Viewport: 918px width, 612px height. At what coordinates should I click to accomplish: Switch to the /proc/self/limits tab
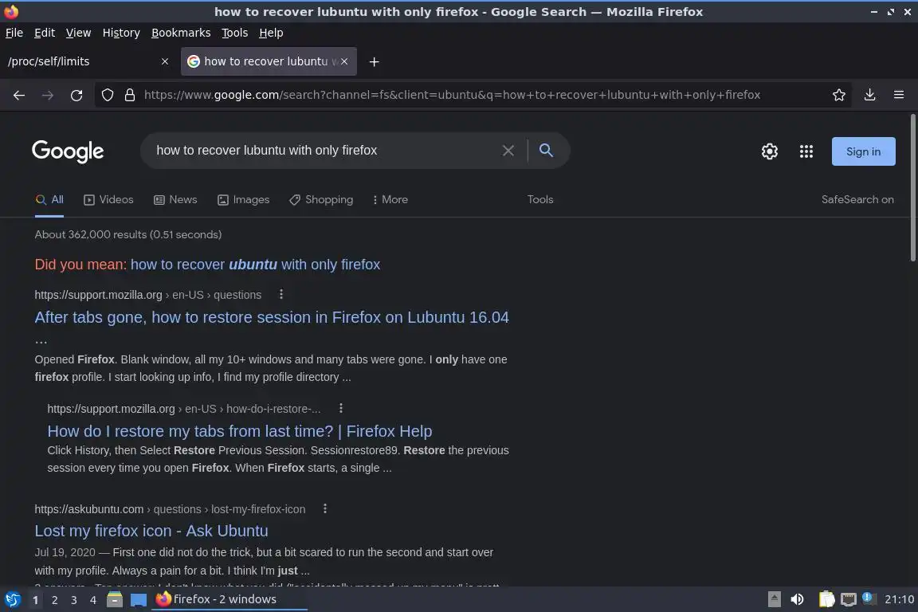(x=82, y=61)
